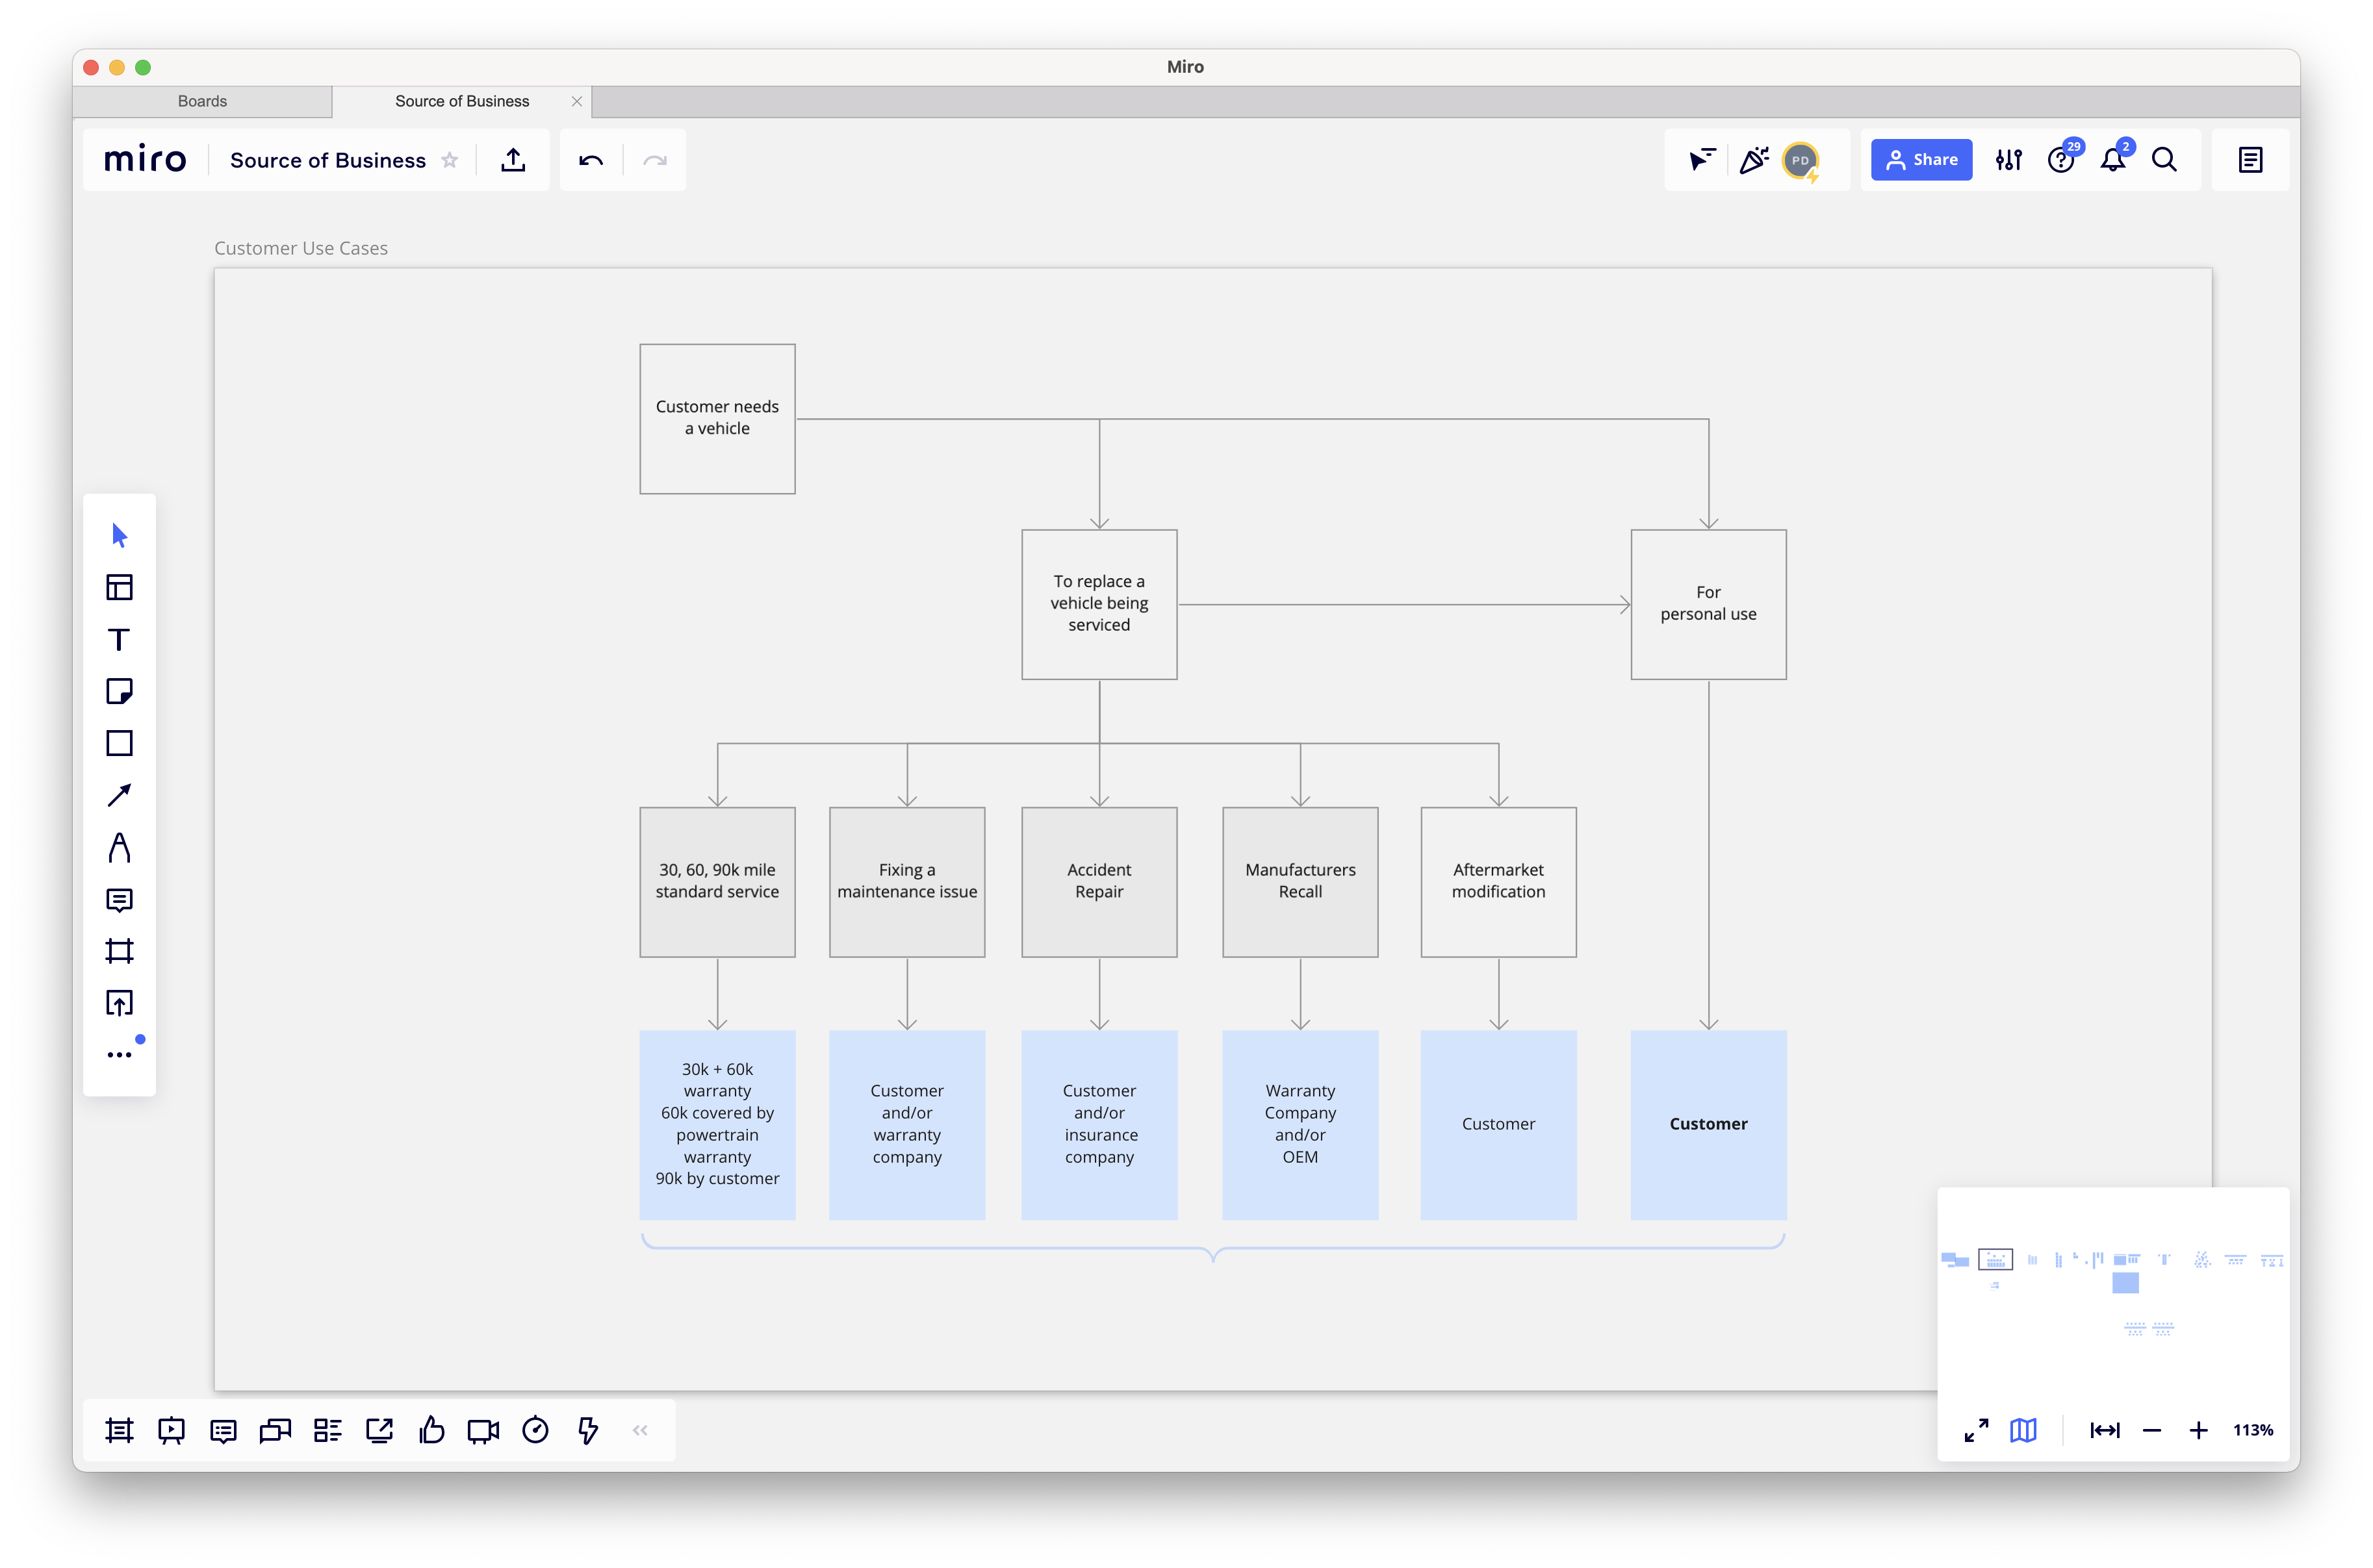Select 'Customer and/or warranty company' box
The width and height of the screenshot is (2373, 1568).
tap(906, 1124)
